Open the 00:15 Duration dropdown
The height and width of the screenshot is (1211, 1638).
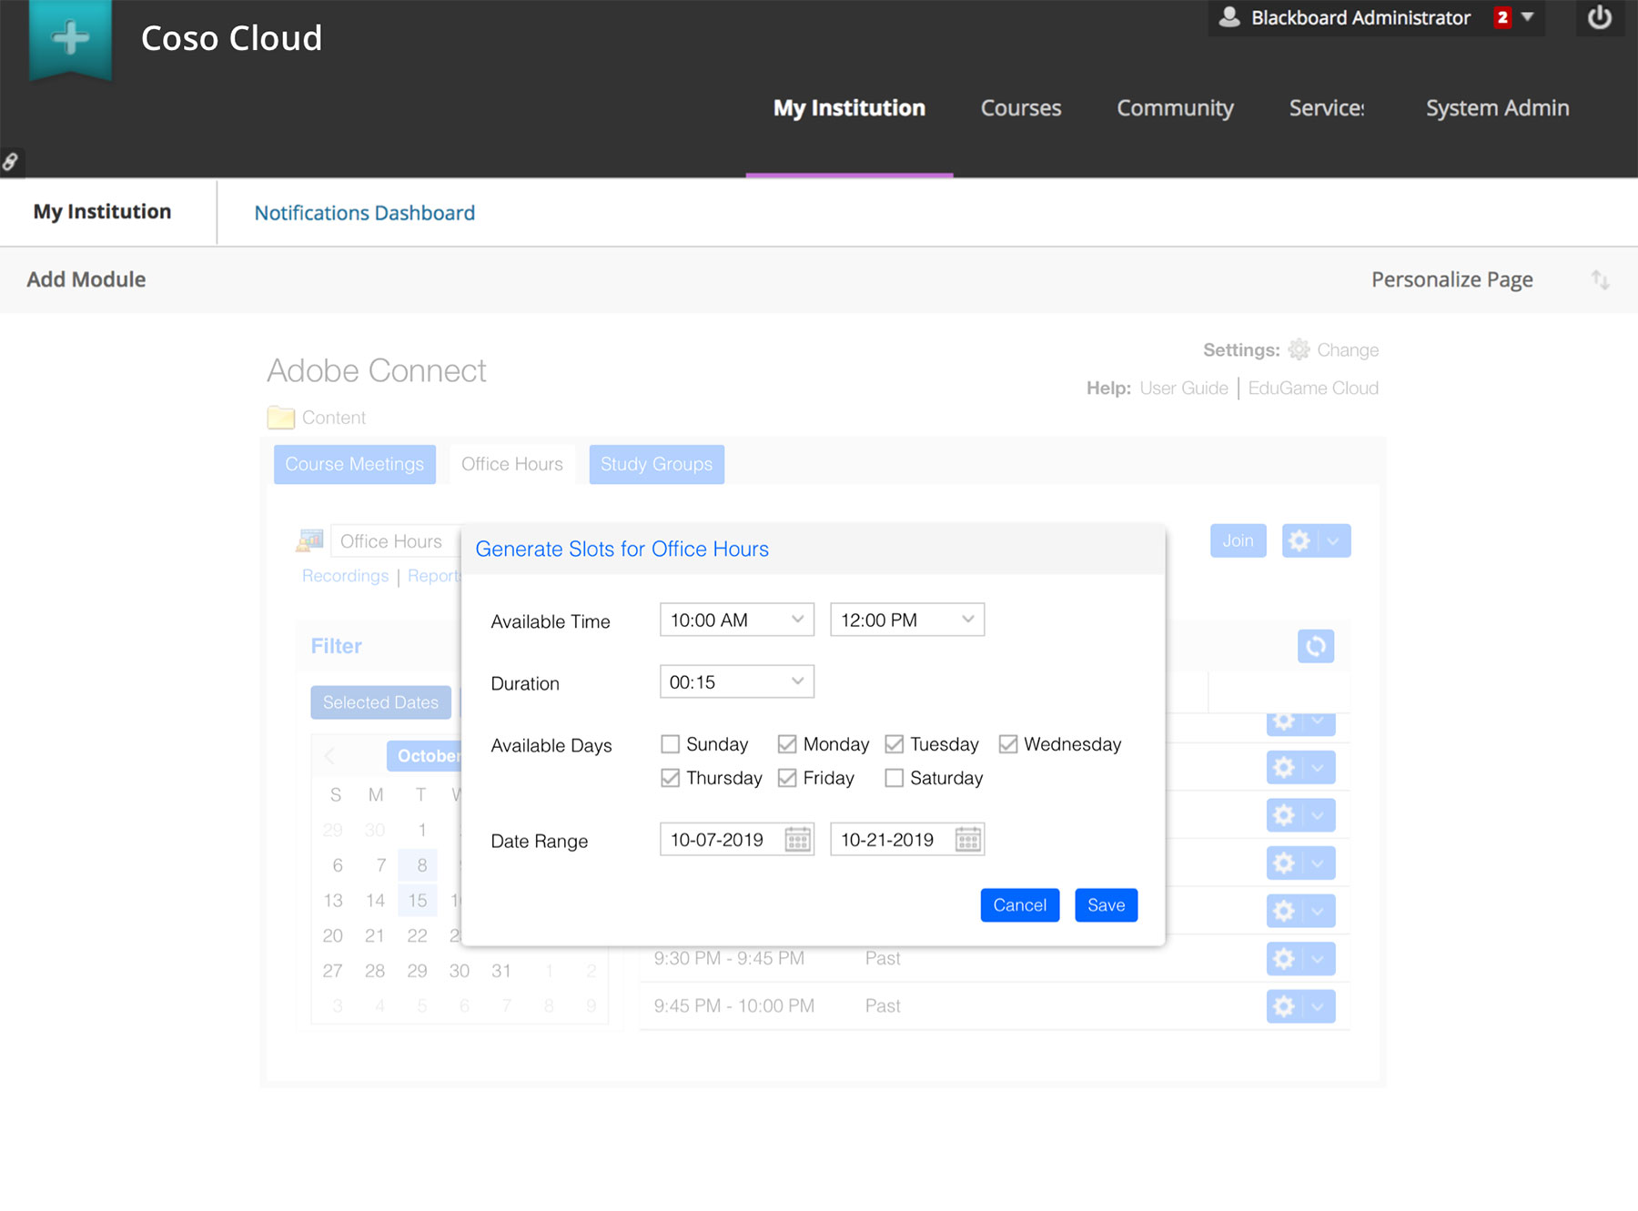click(x=737, y=681)
